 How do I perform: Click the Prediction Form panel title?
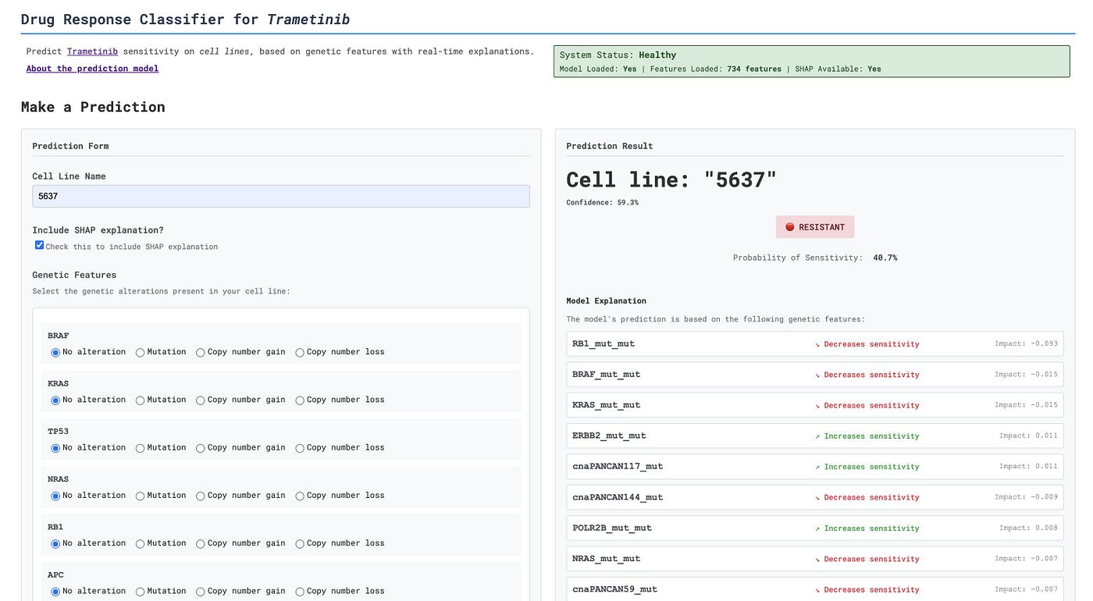pyautogui.click(x=70, y=146)
